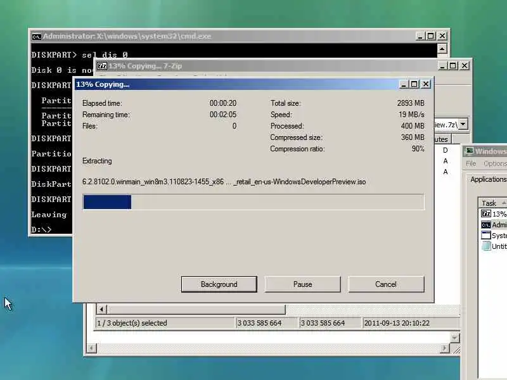Viewport: 507px width, 380px height.
Task: Click the Attributes column header in 7-Zip
Action: pos(442,139)
